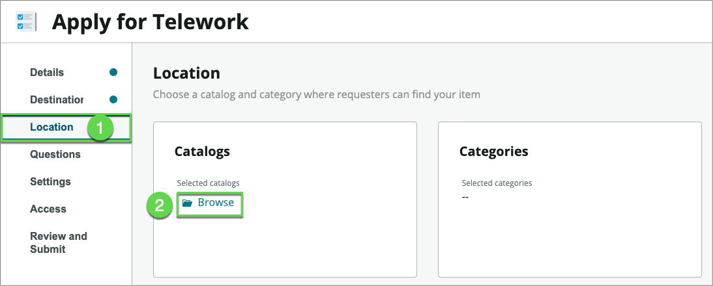Image resolution: width=713 pixels, height=286 pixels.
Task: Go to the Destination section
Action: click(57, 99)
